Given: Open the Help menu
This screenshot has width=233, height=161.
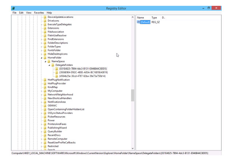Looking at the screenshot, I should click(x=49, y=13).
